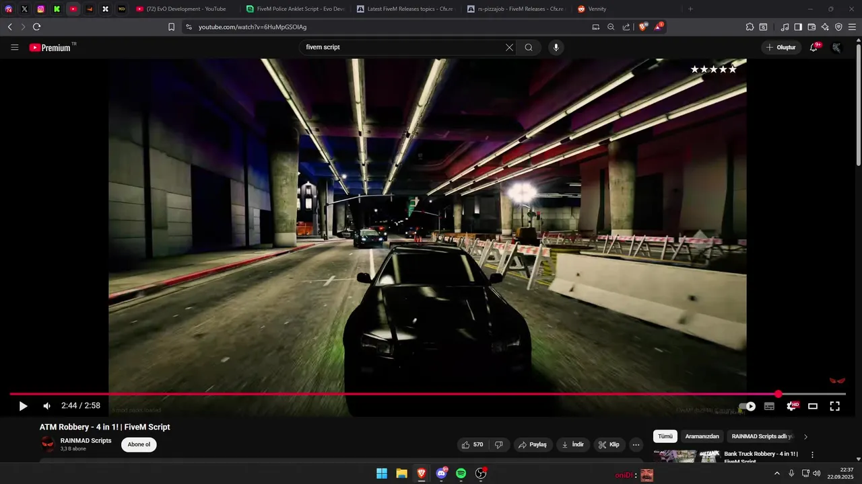
Task: Open the zoom-out magnifier in address bar
Action: 611,27
